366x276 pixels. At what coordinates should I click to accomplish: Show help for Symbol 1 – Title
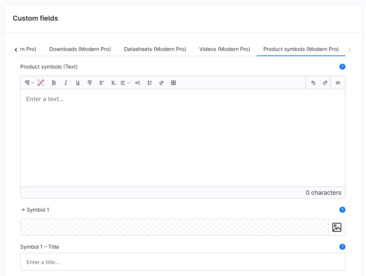pyautogui.click(x=342, y=247)
